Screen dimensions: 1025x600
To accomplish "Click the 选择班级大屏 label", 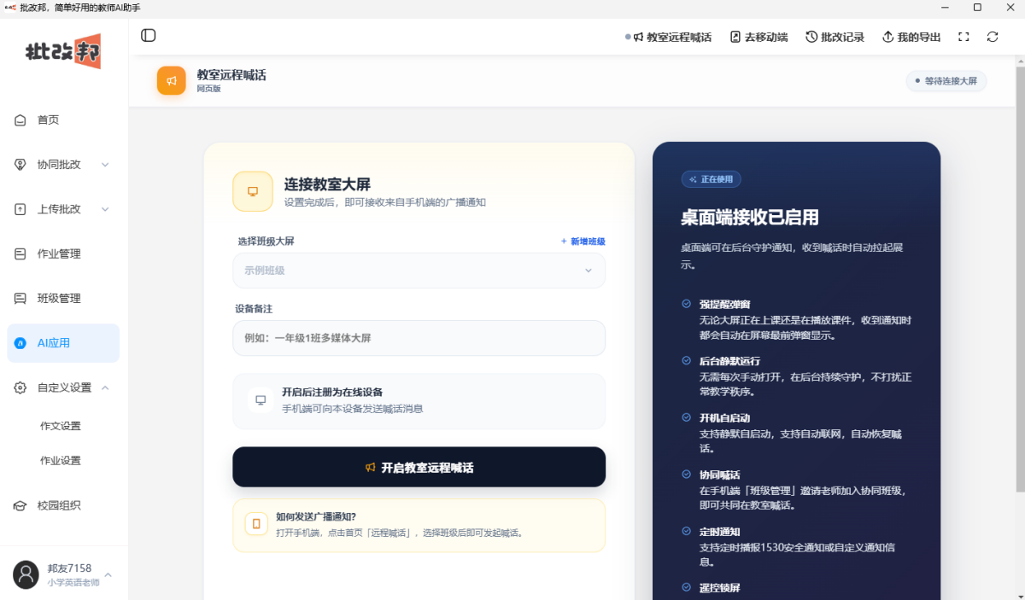I will click(266, 242).
